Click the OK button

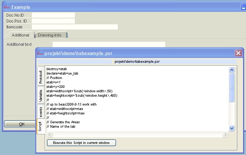point(21,124)
